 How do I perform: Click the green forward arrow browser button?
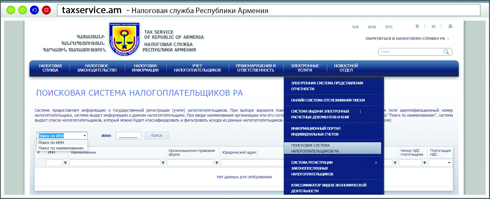pos(22,10)
